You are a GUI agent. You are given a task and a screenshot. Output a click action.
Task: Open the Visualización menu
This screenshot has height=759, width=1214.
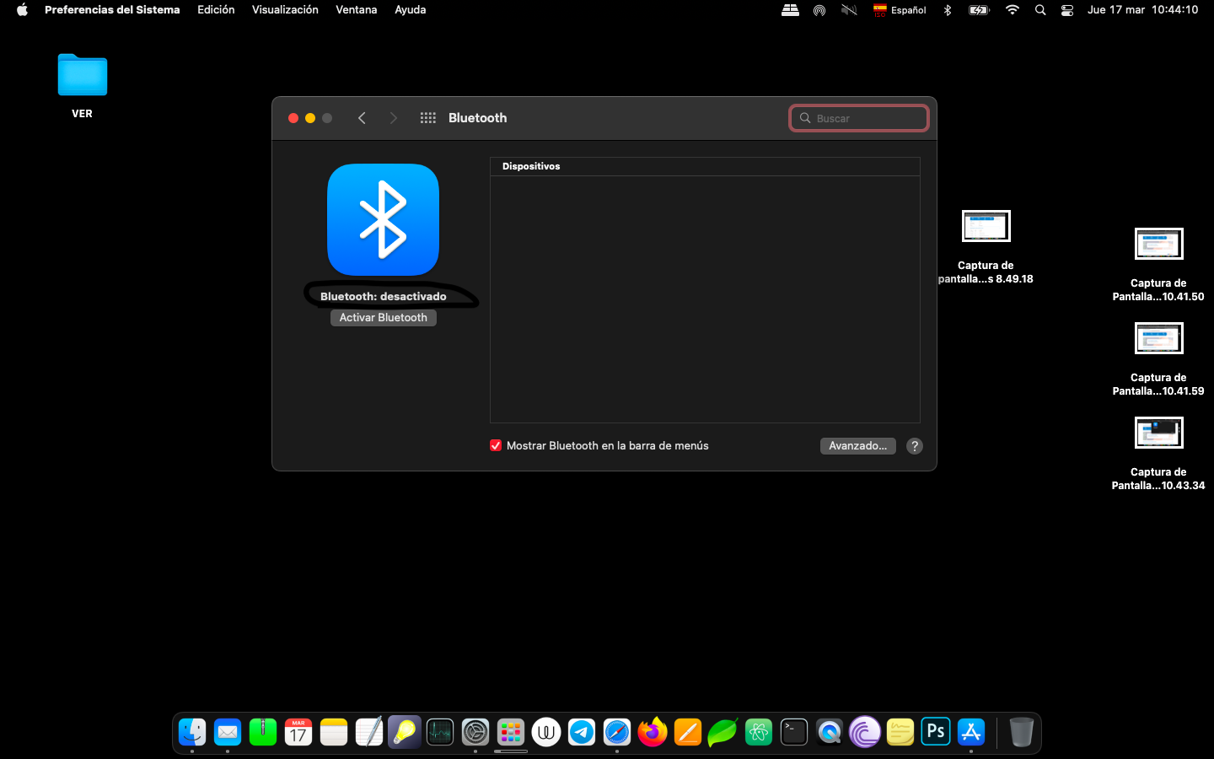point(285,10)
